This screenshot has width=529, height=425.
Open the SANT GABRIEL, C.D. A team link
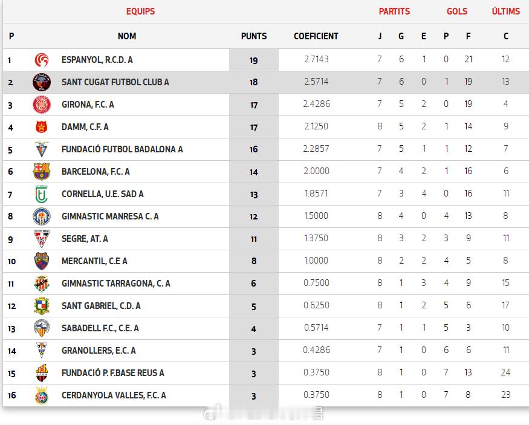[101, 306]
